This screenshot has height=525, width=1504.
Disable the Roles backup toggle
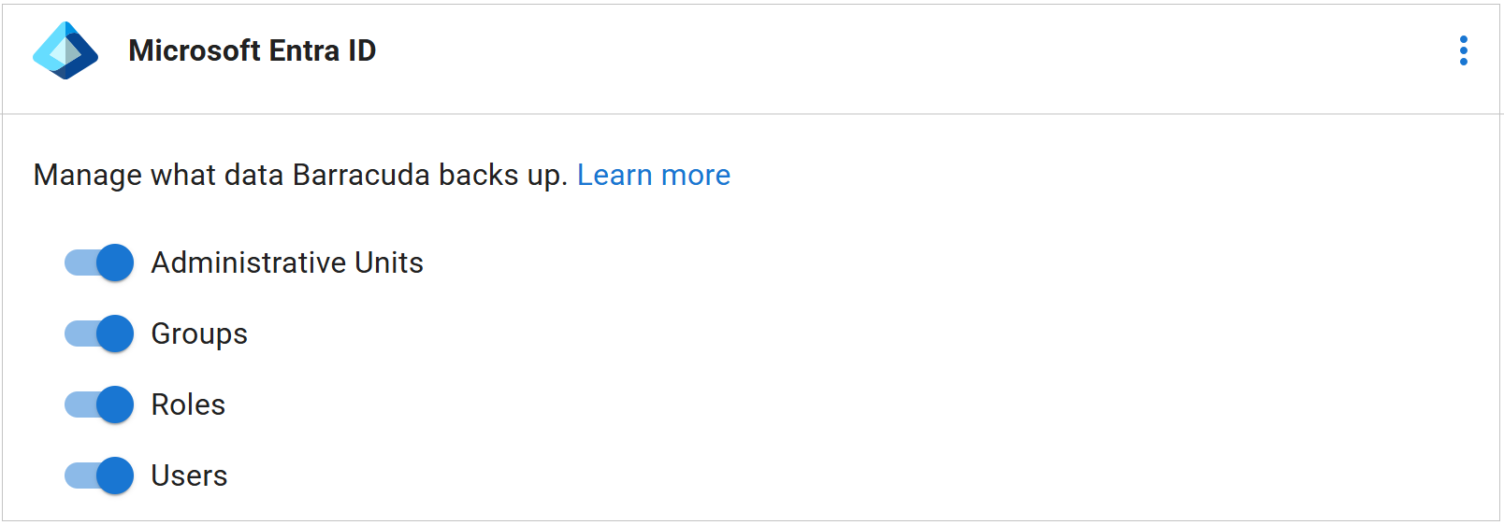99,404
